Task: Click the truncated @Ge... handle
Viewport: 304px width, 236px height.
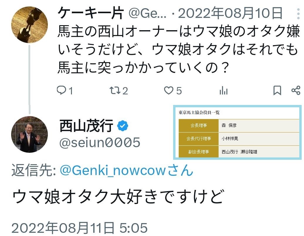Action: click(x=147, y=13)
